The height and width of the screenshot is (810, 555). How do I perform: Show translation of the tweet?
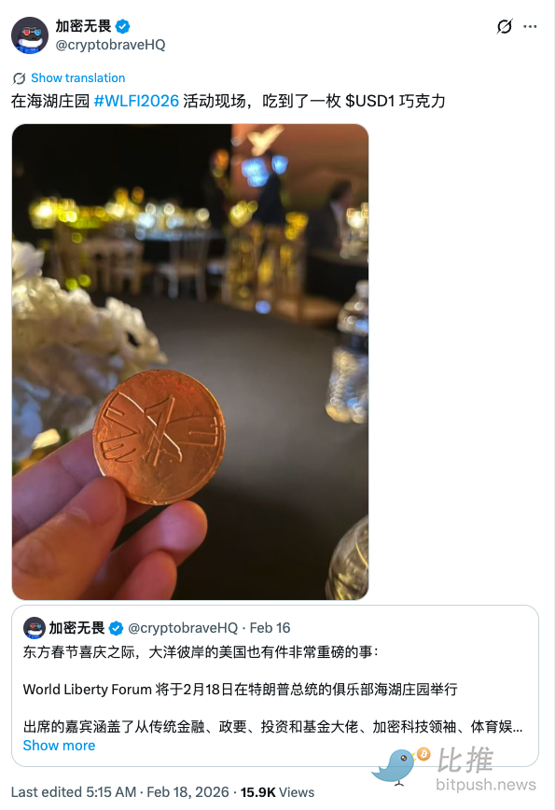click(78, 78)
